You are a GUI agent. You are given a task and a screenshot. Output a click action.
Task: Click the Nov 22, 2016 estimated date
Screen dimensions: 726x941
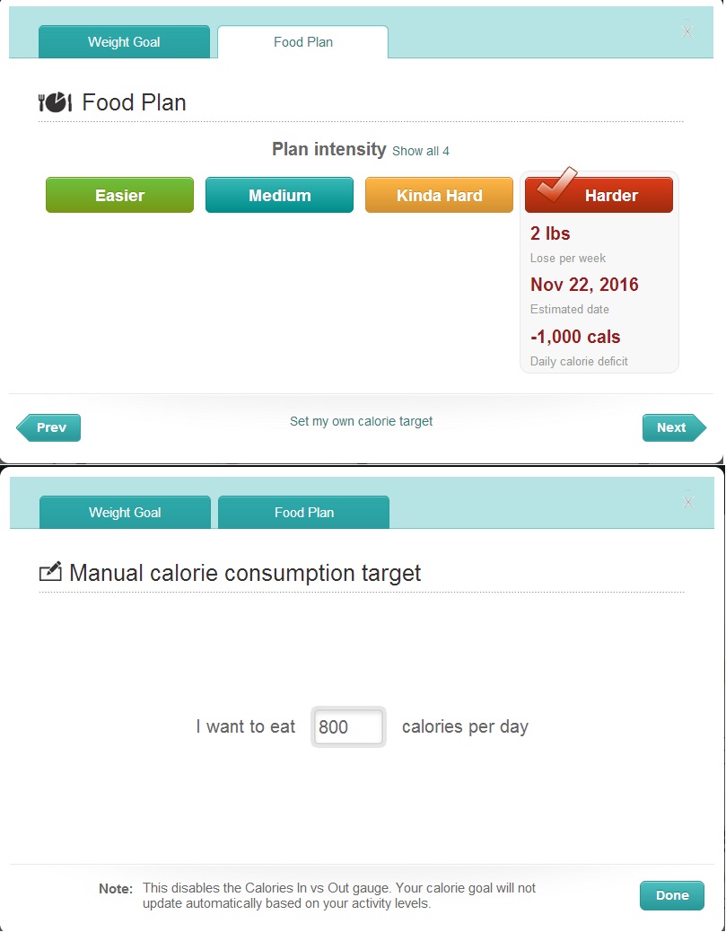(584, 285)
